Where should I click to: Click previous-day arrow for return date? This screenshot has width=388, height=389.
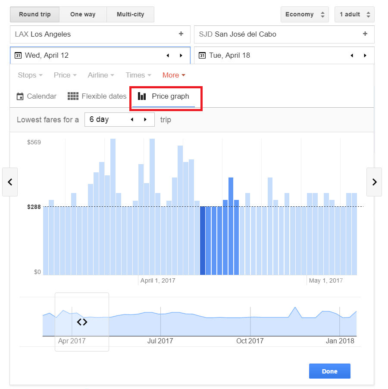352,56
